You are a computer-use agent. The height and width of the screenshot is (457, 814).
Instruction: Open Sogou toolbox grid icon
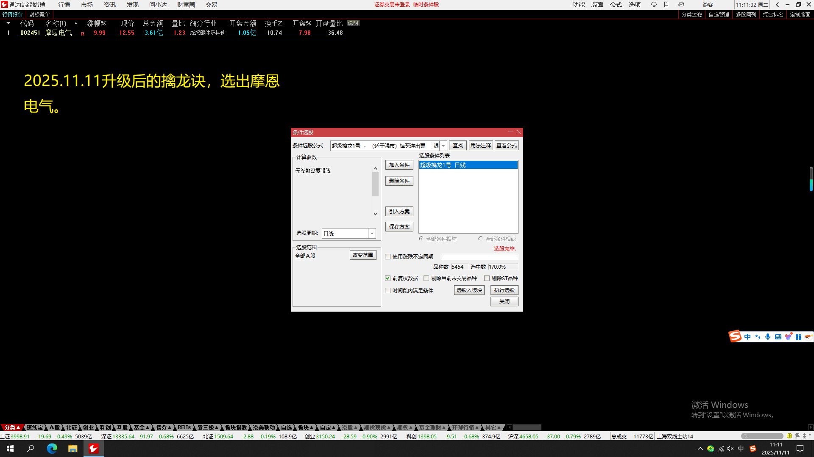tap(798, 337)
